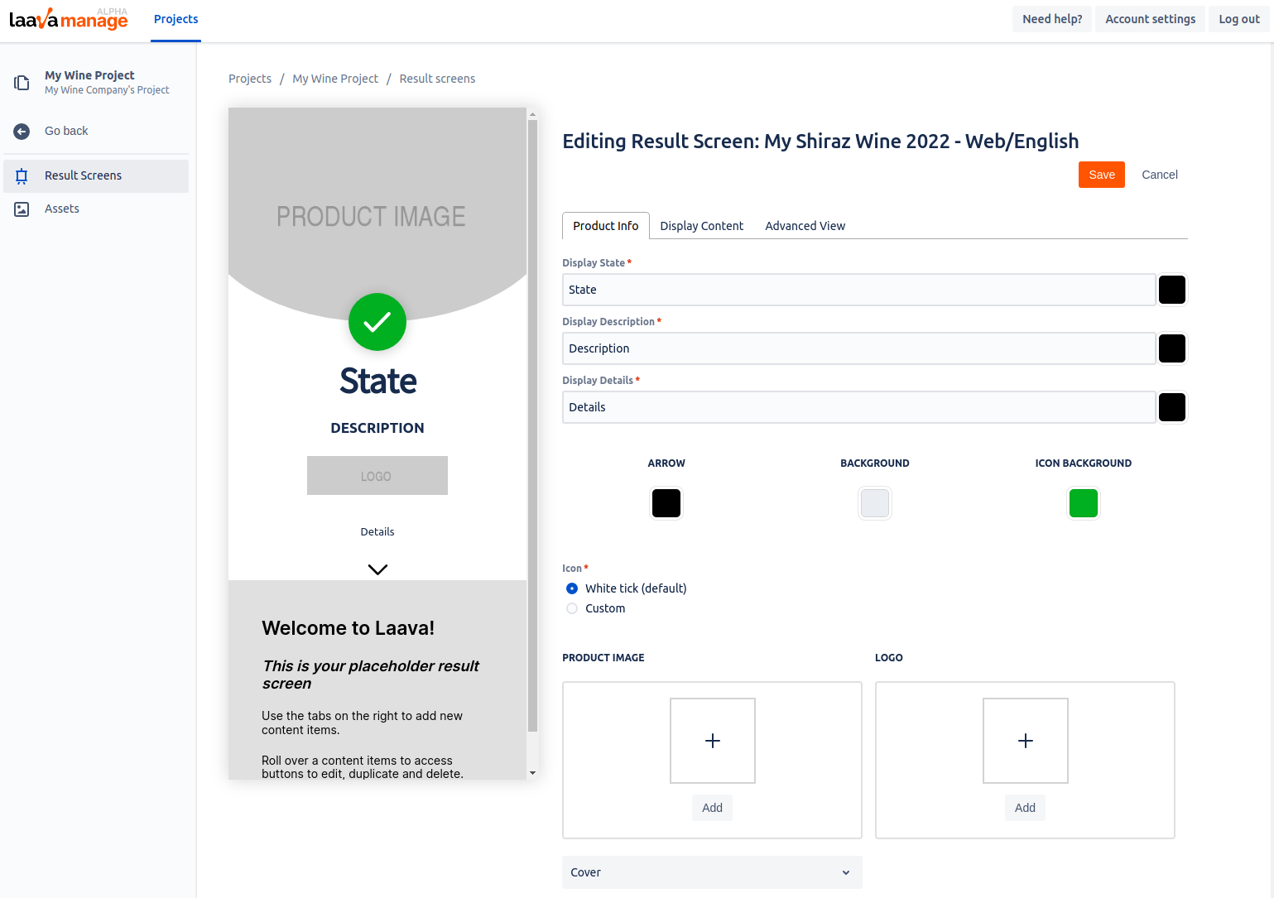
Task: Click the Display Description text field
Action: click(858, 348)
